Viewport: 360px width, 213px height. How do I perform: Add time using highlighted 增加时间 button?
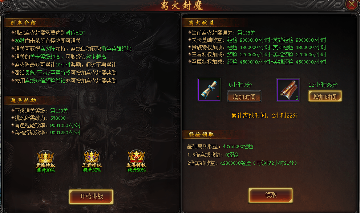325,97
